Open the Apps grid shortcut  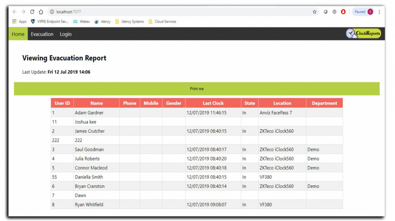click(19, 22)
